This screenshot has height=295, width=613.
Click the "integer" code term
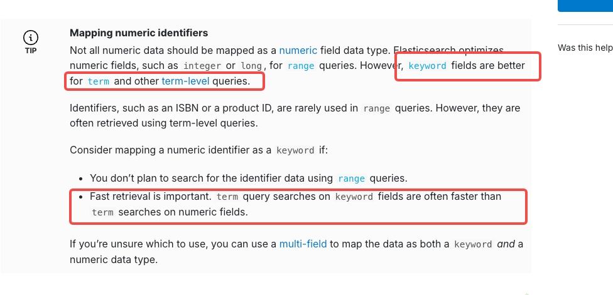tap(202, 66)
